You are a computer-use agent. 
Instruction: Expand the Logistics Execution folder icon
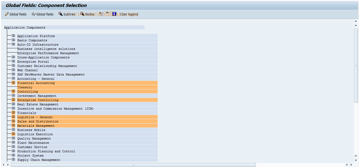point(13,134)
